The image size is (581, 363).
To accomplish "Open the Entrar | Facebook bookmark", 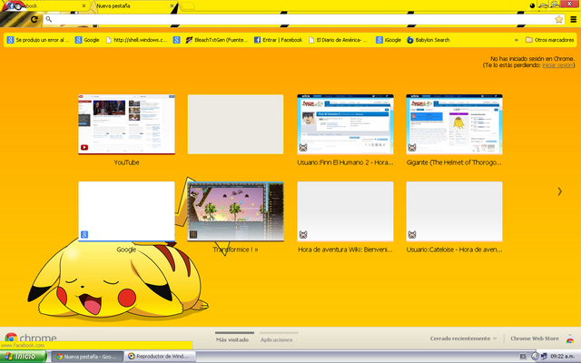I will (x=279, y=40).
